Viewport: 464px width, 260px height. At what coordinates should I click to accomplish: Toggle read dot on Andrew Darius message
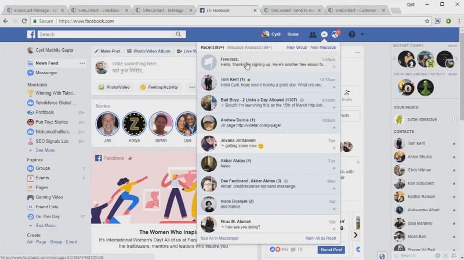(334, 128)
